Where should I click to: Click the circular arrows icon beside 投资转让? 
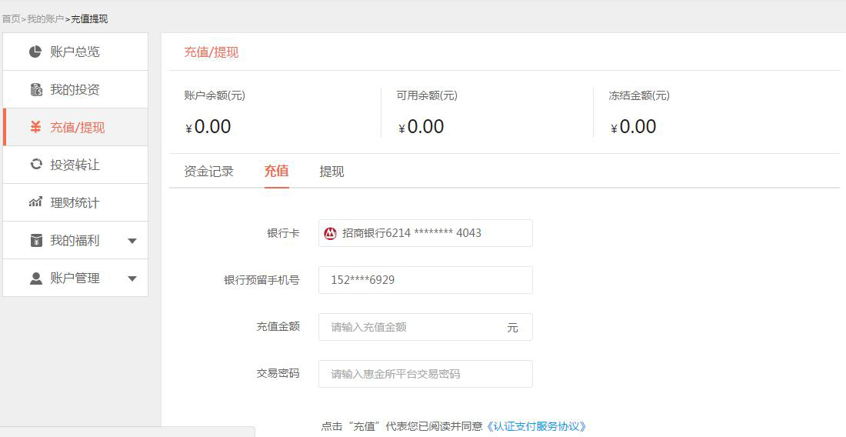35,165
